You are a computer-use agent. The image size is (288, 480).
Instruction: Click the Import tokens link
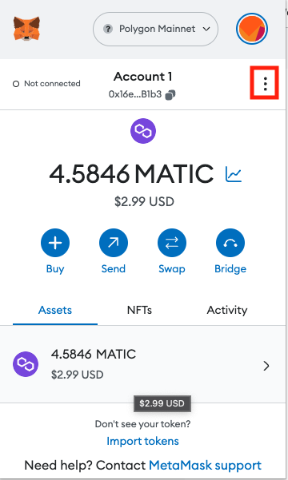pos(142,441)
